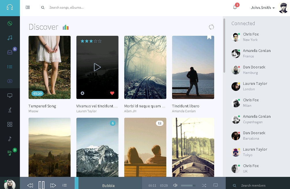Open the Tempered Song title link
The height and width of the screenshot is (189, 290).
pyautogui.click(x=42, y=106)
